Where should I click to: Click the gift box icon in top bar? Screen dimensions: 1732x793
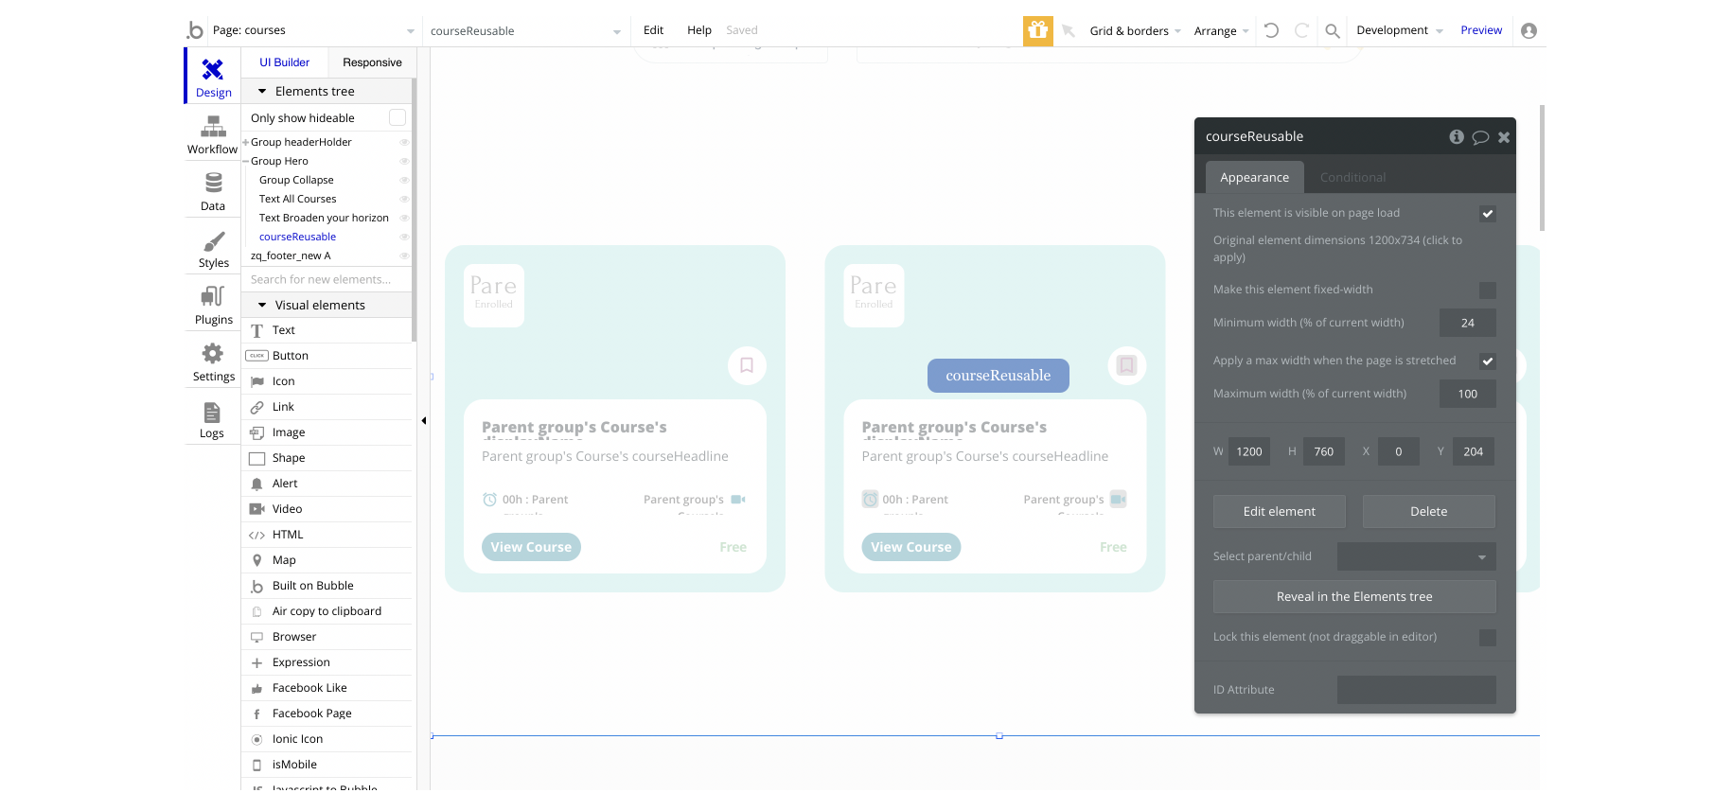point(1037,30)
